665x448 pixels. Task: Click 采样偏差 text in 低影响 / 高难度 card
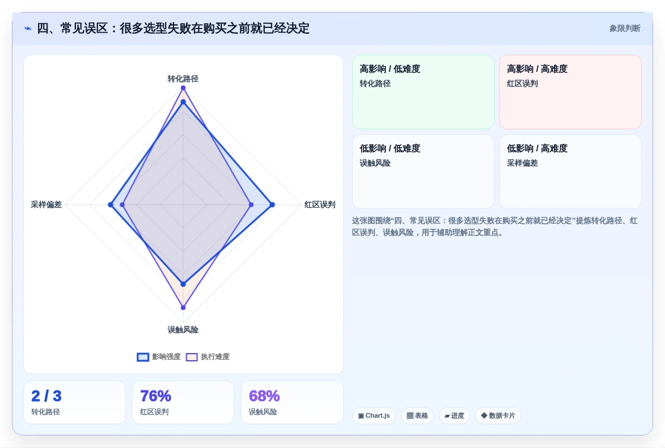522,163
